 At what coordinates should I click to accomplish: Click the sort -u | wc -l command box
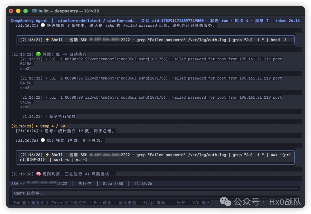(x=155, y=157)
